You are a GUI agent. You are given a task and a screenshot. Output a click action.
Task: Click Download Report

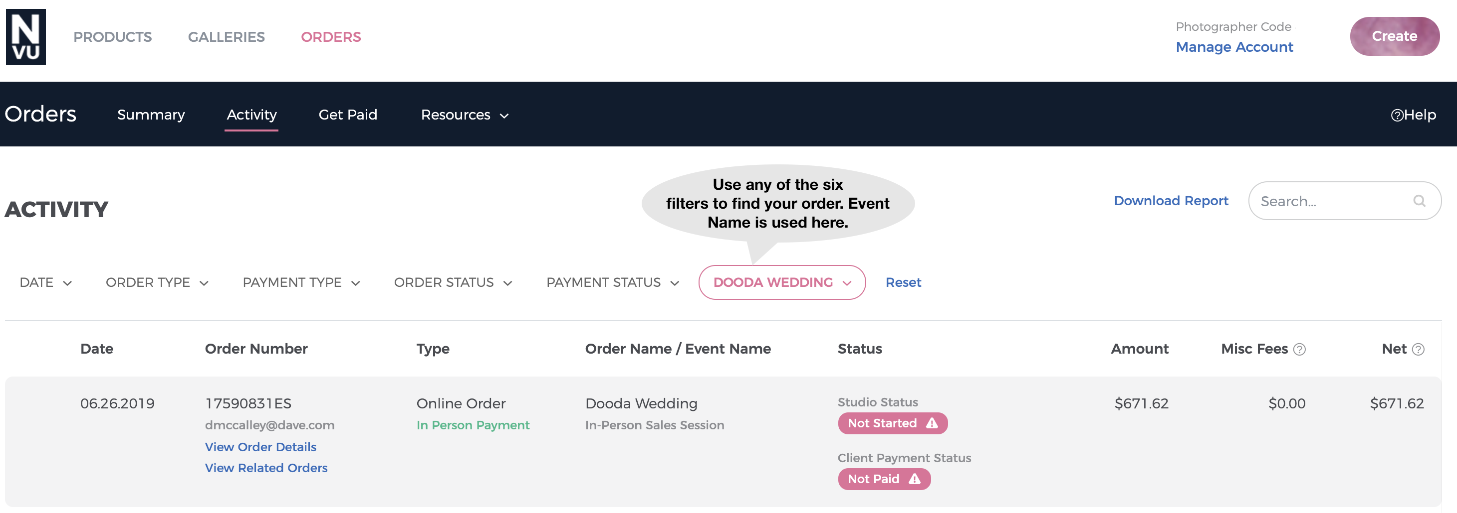[1171, 201]
